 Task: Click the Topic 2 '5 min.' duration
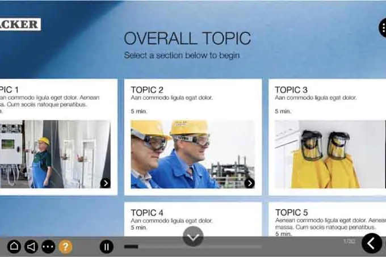pyautogui.click(x=139, y=111)
